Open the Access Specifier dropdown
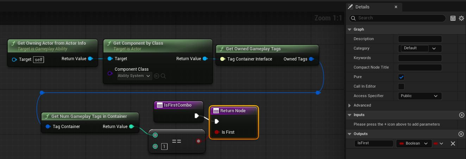 pyautogui.click(x=420, y=96)
